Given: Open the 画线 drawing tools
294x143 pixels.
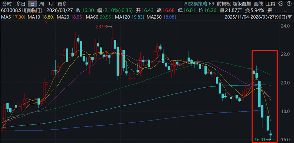Looking at the screenshot, I should tap(258, 3).
